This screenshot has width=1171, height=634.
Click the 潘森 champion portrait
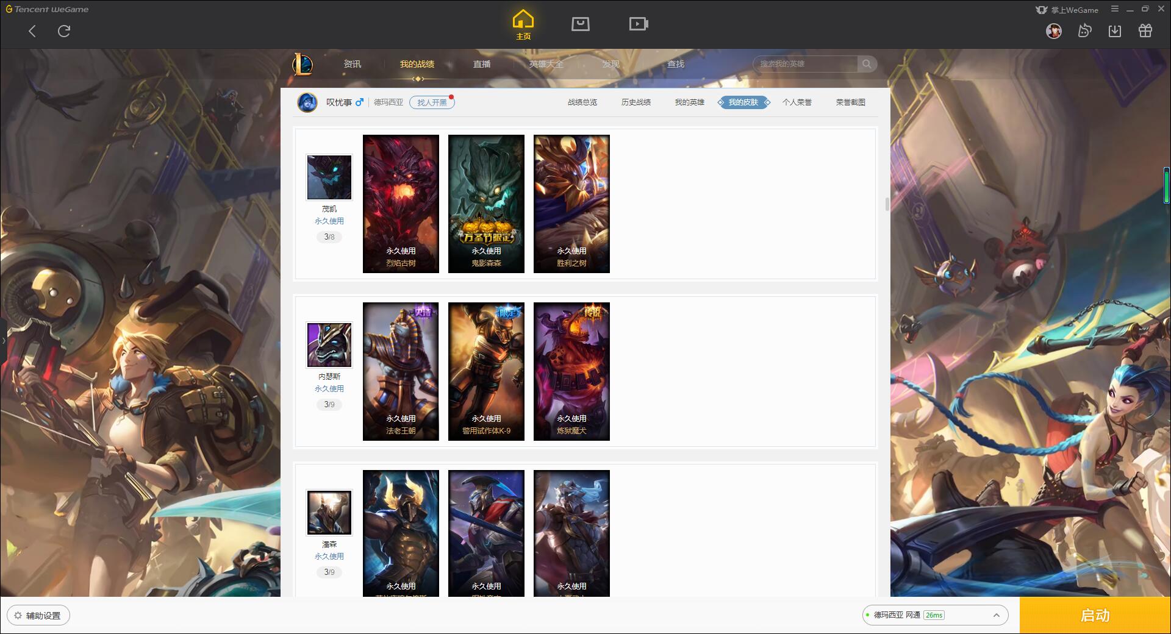tap(329, 513)
